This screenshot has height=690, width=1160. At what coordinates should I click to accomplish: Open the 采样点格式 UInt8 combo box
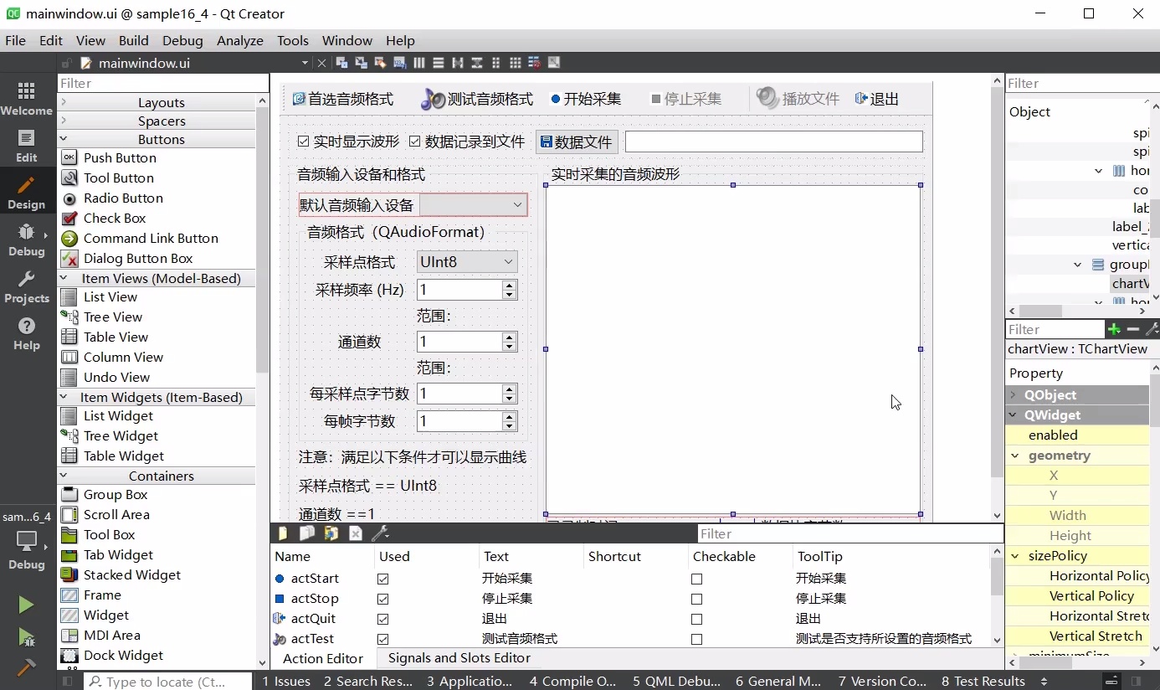point(467,262)
